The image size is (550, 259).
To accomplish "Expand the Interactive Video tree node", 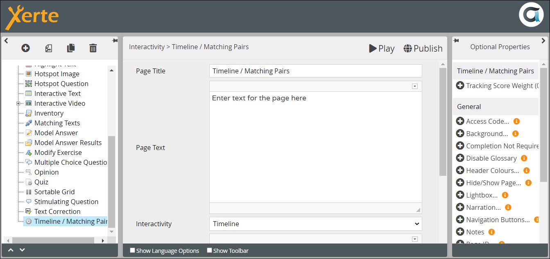I will 18,104.
